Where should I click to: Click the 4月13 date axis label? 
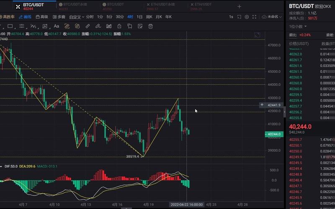(86, 204)
